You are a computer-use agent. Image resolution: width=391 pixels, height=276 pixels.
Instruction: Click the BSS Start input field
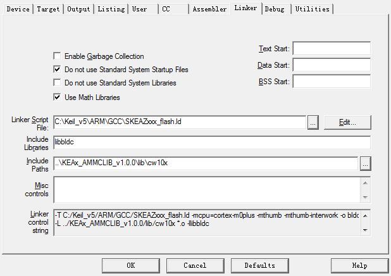[x=332, y=82]
